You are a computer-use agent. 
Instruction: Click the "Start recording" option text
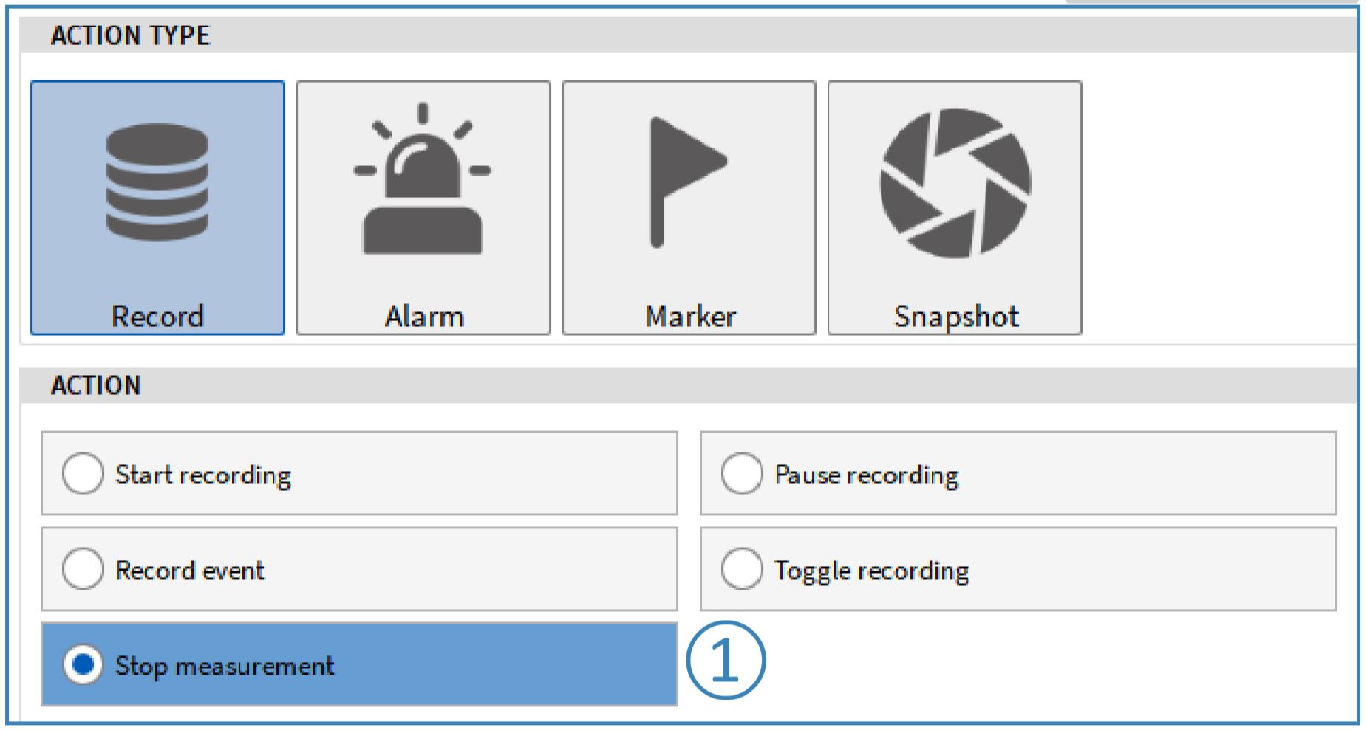point(203,475)
